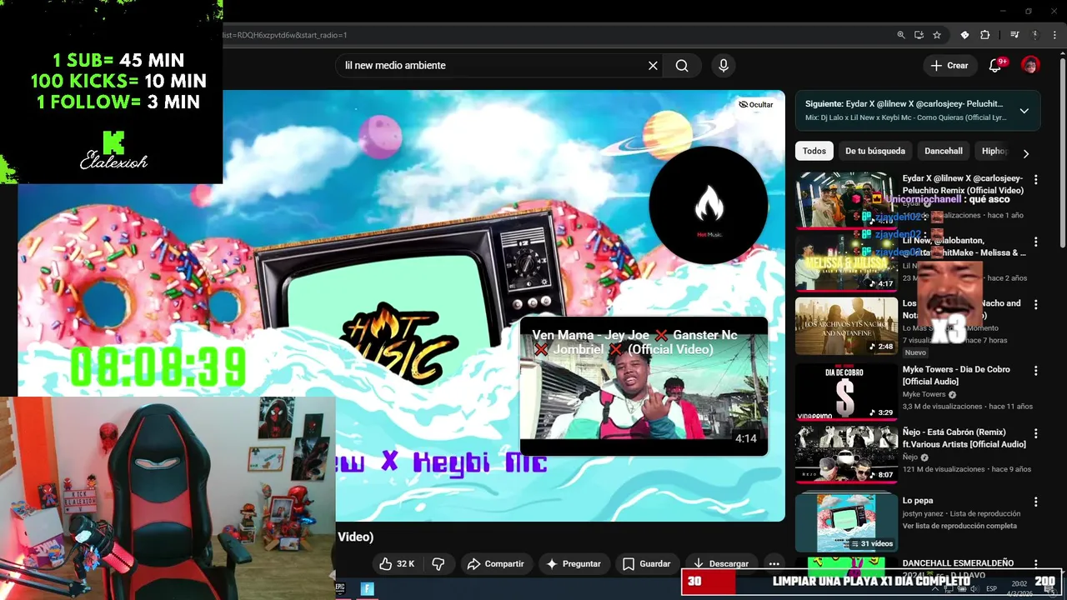Viewport: 1067px width, 600px height.
Task: Dislike the video with thumbs down
Action: [438, 564]
